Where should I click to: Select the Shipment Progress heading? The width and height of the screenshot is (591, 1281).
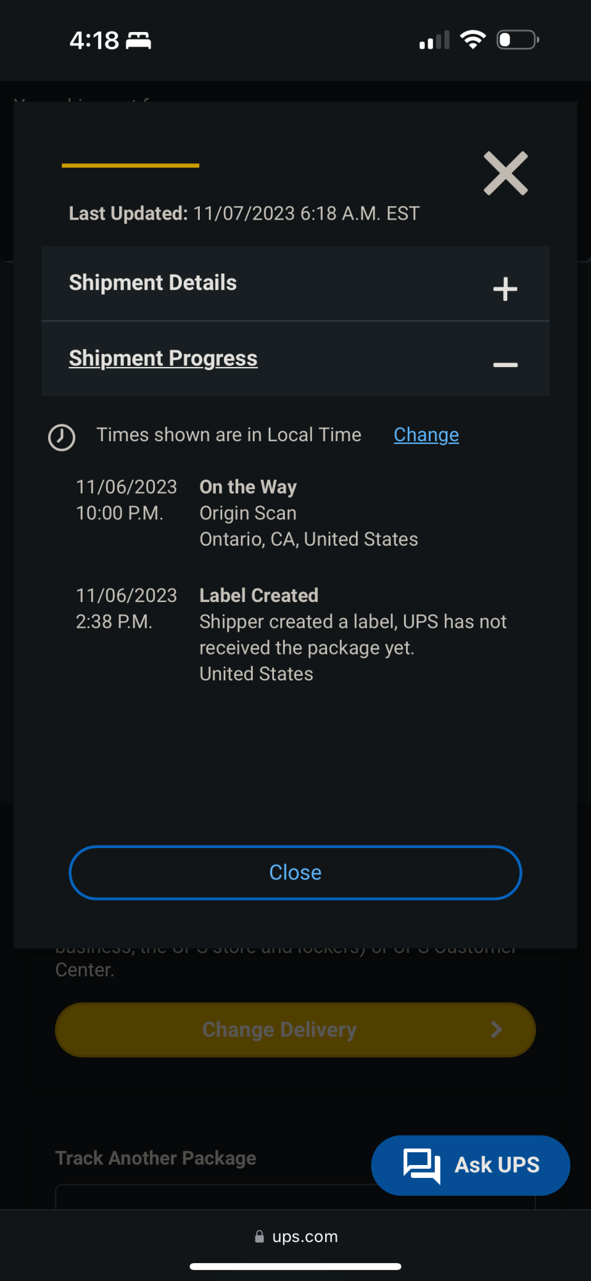tap(163, 358)
